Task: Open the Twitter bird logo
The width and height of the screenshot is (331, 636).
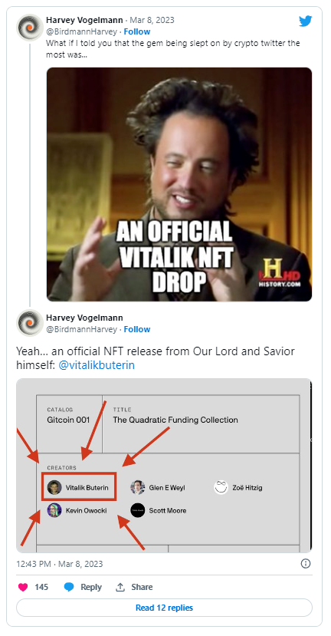Action: [306, 21]
